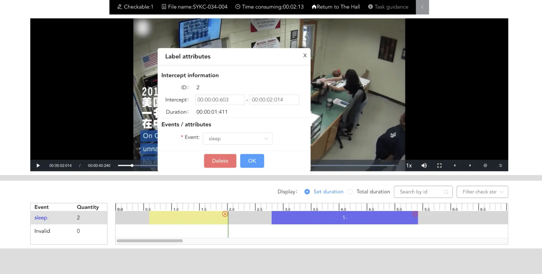Viewport: 542px width, 274px height.
Task: Open video settings gear icon
Action: click(485, 165)
